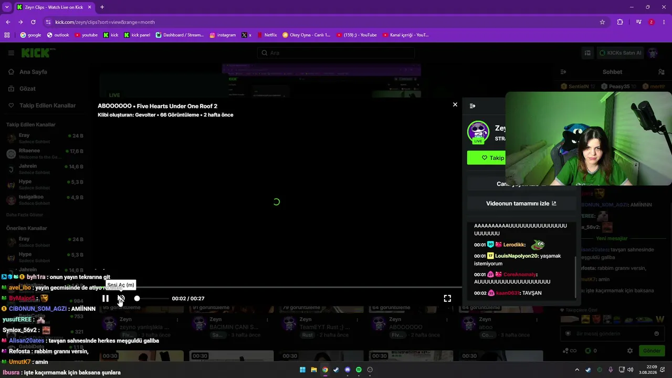Open the Chrome apps grid
This screenshot has width=672, height=378.
point(7,35)
